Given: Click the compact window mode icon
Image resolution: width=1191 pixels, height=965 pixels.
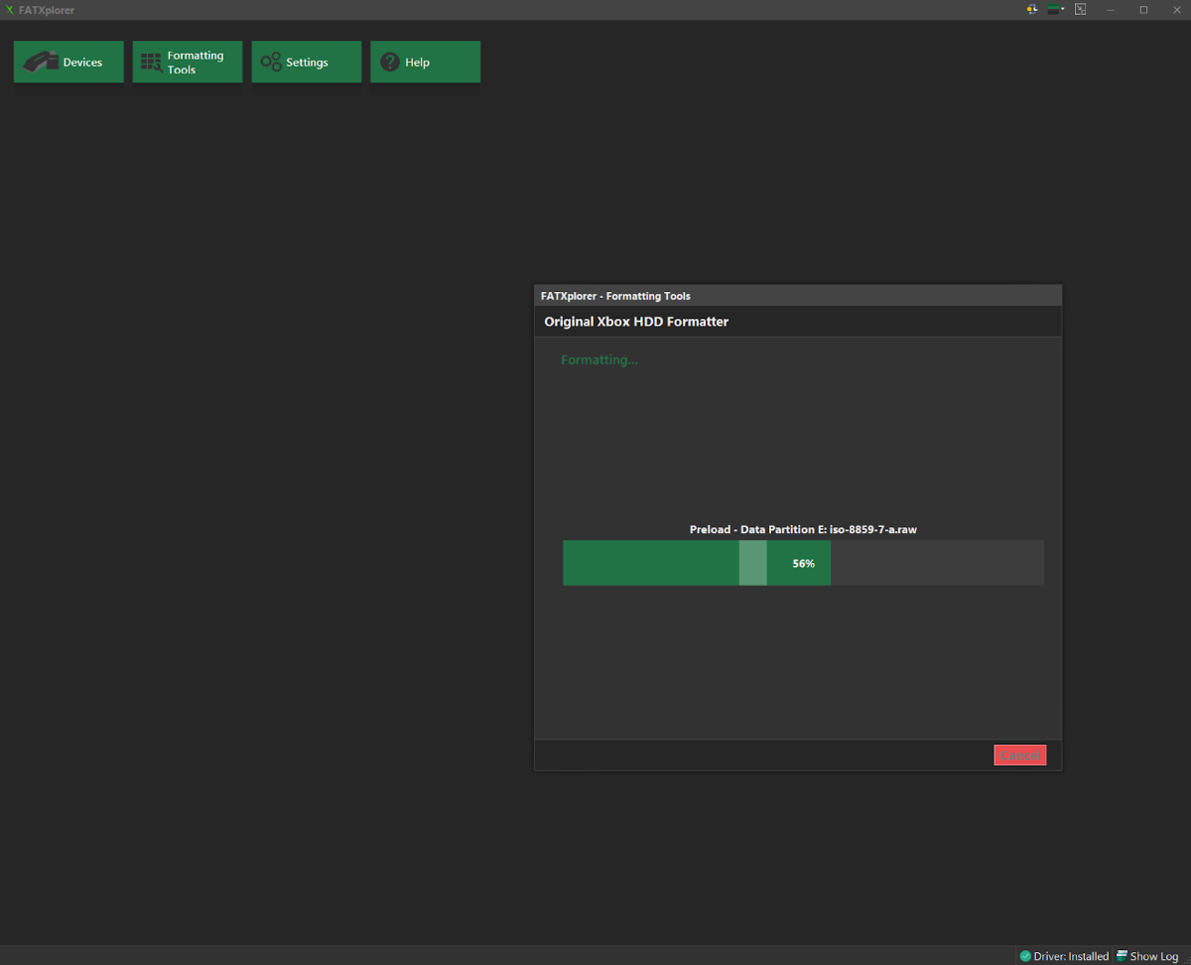Looking at the screenshot, I should tap(1081, 9).
